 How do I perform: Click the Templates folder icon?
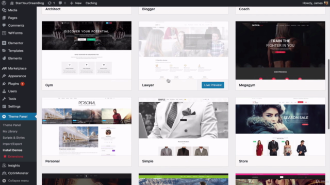tap(4, 50)
